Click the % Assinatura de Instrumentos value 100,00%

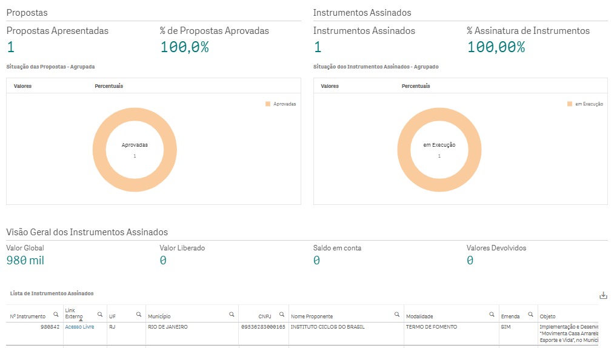tap(496, 47)
